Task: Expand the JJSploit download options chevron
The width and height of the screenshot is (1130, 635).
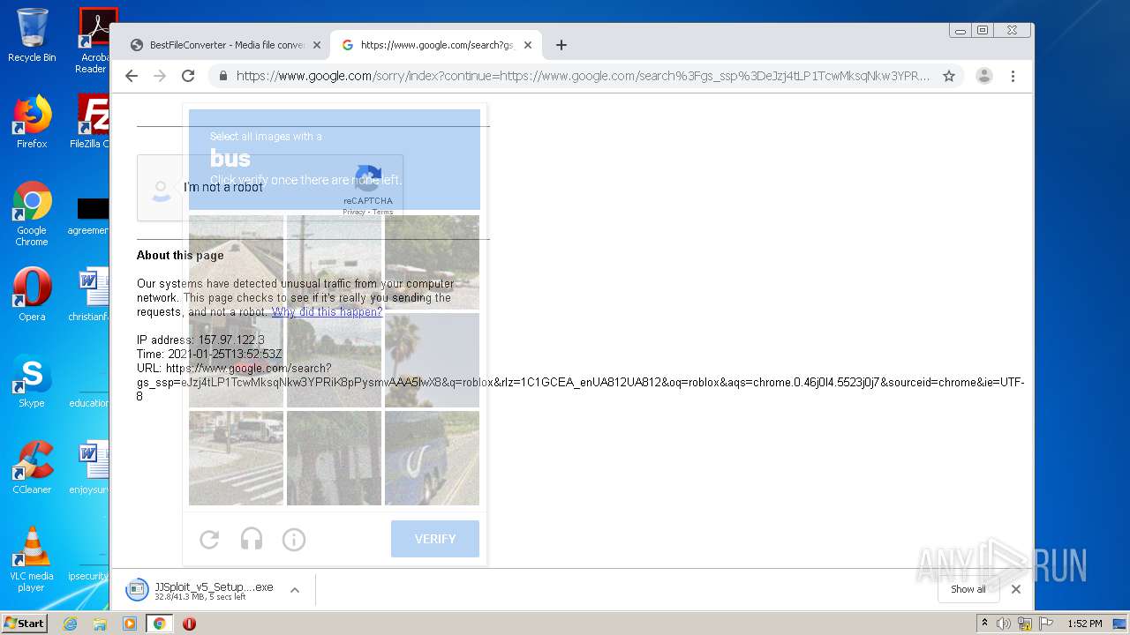Action: pos(295,590)
